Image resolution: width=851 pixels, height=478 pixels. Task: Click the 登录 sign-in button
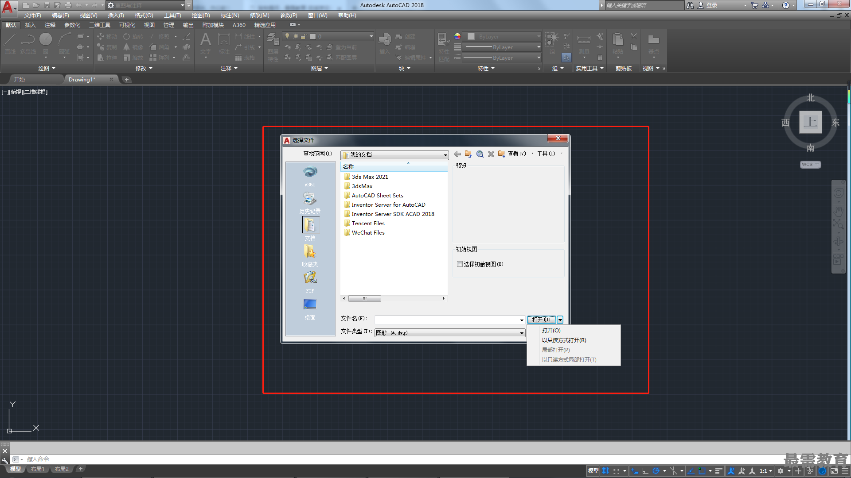pyautogui.click(x=707, y=5)
